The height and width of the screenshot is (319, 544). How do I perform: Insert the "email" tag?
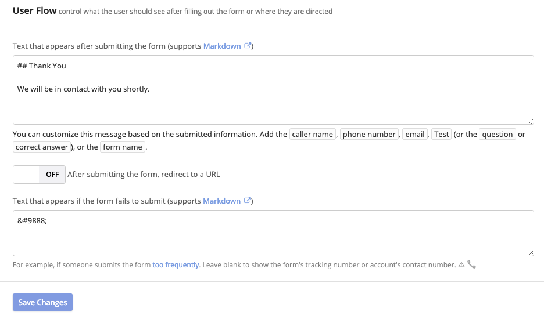[x=415, y=134]
